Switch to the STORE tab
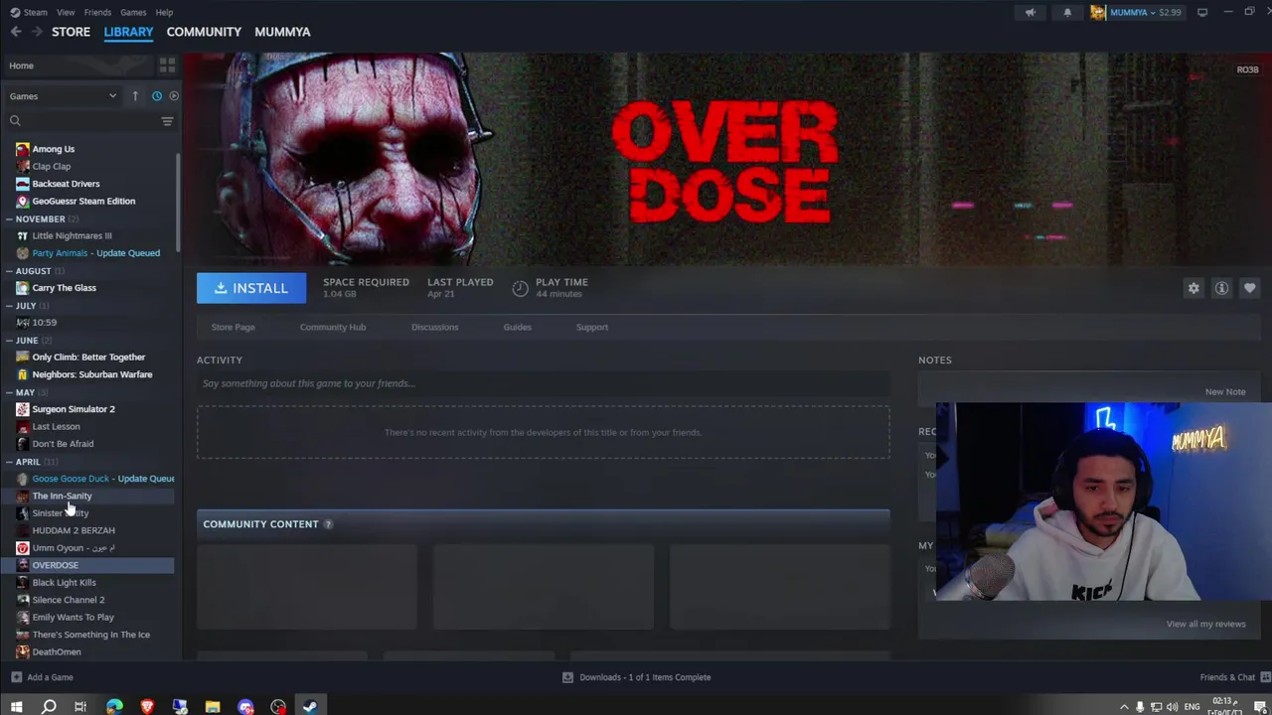The width and height of the screenshot is (1272, 715). pos(71,32)
